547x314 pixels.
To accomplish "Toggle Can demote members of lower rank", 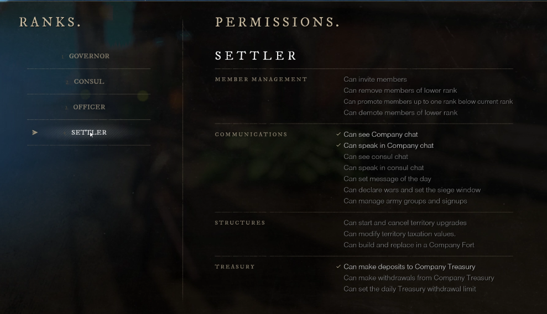I will [400, 113].
